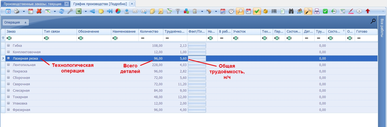Image resolution: width=387 pixels, height=127 pixels.
Task: Expand the Лентопильная row
Action: click(8, 65)
